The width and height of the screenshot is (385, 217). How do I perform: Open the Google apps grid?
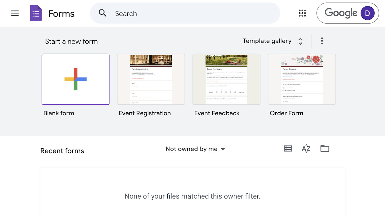pyautogui.click(x=302, y=13)
